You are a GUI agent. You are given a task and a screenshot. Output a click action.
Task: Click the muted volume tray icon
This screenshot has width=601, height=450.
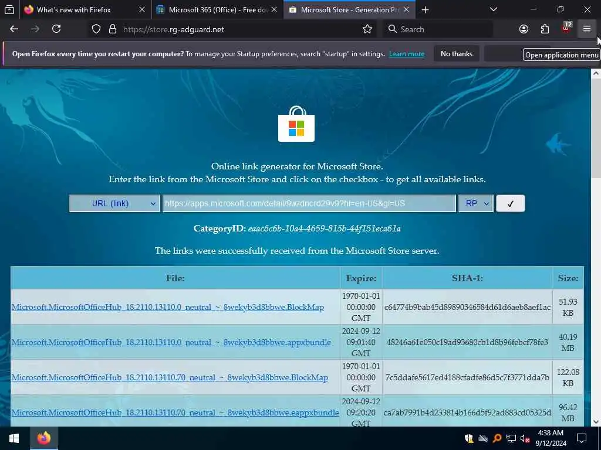coord(525,438)
